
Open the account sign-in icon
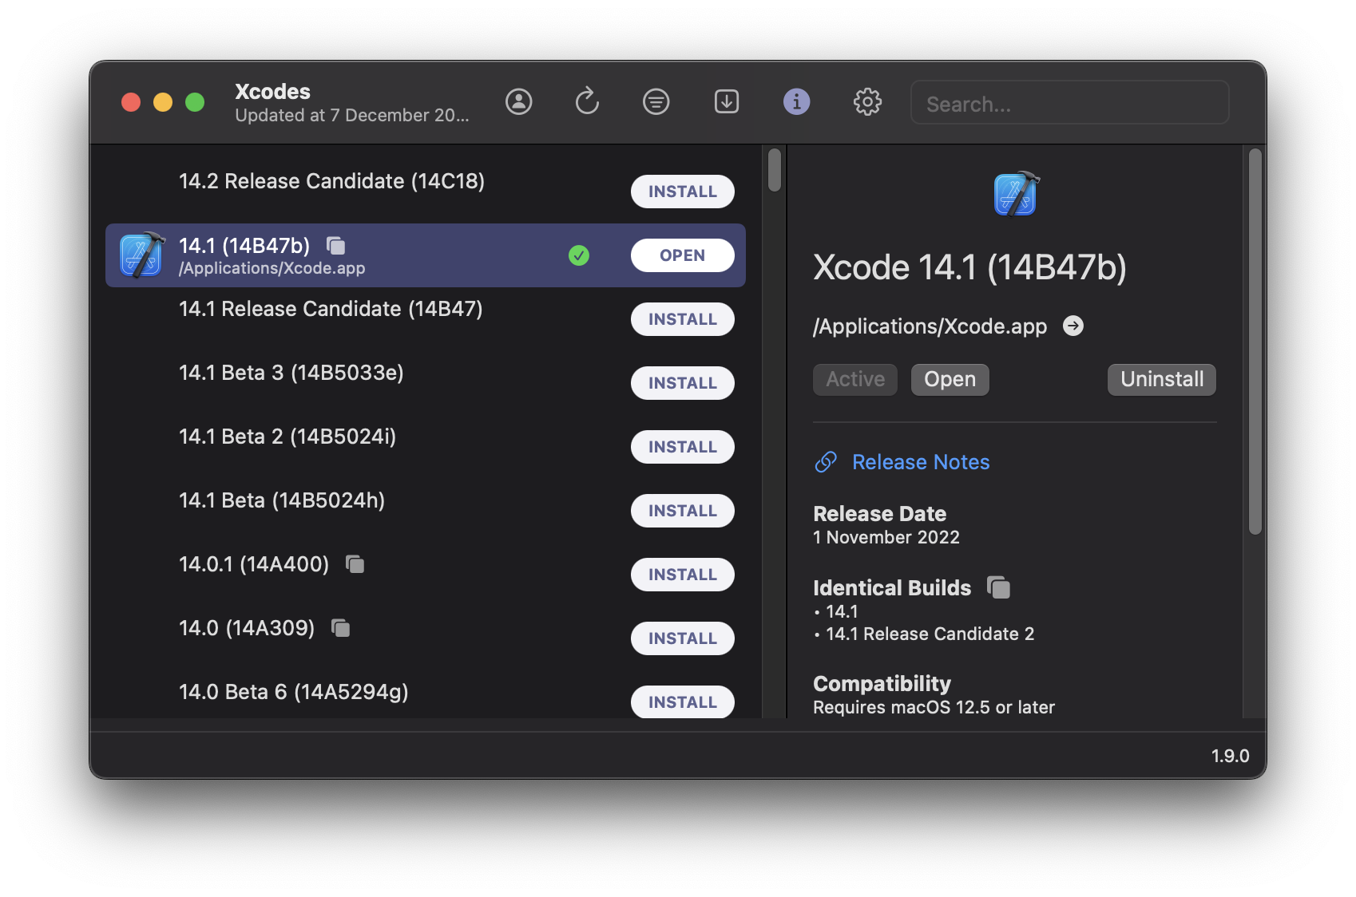click(518, 101)
